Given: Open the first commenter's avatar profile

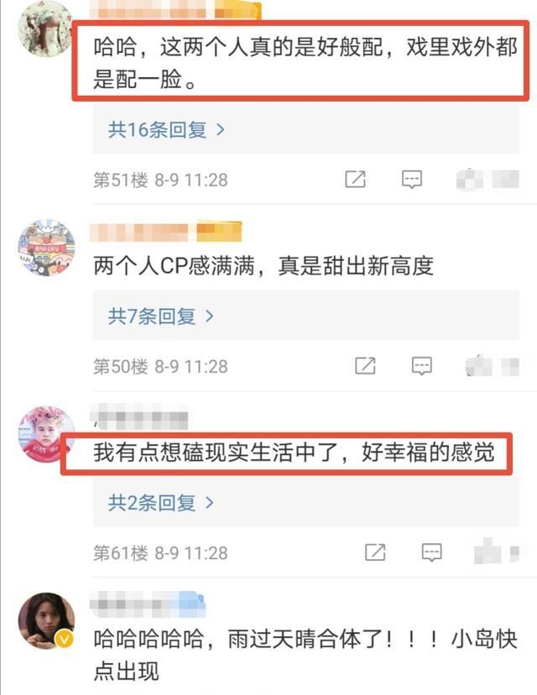Looking at the screenshot, I should tap(44, 29).
